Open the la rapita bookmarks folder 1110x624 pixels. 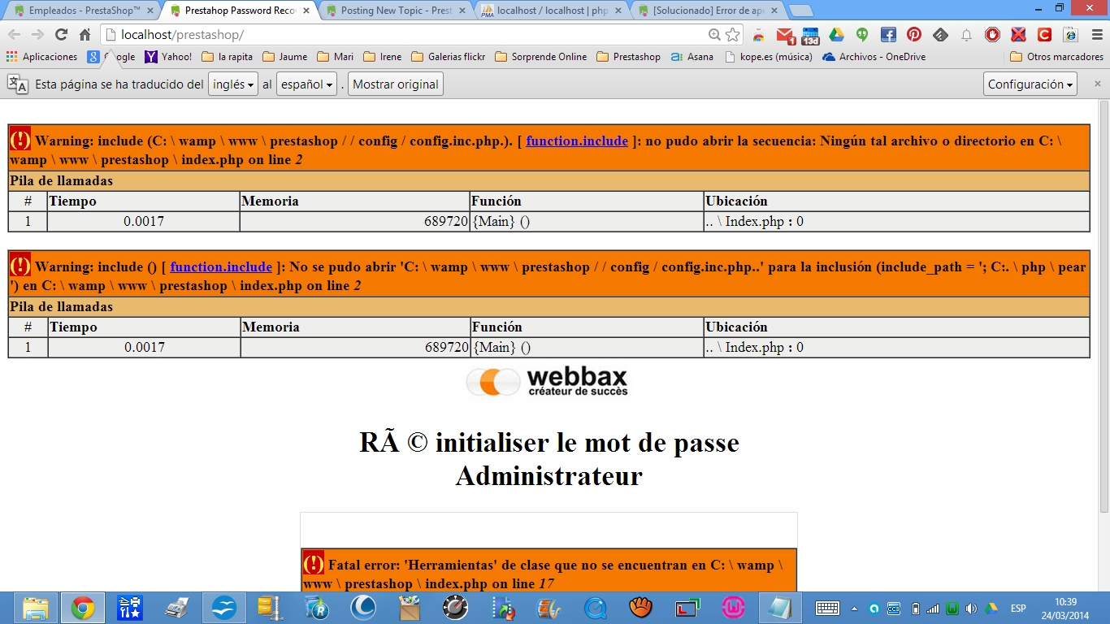click(x=227, y=57)
